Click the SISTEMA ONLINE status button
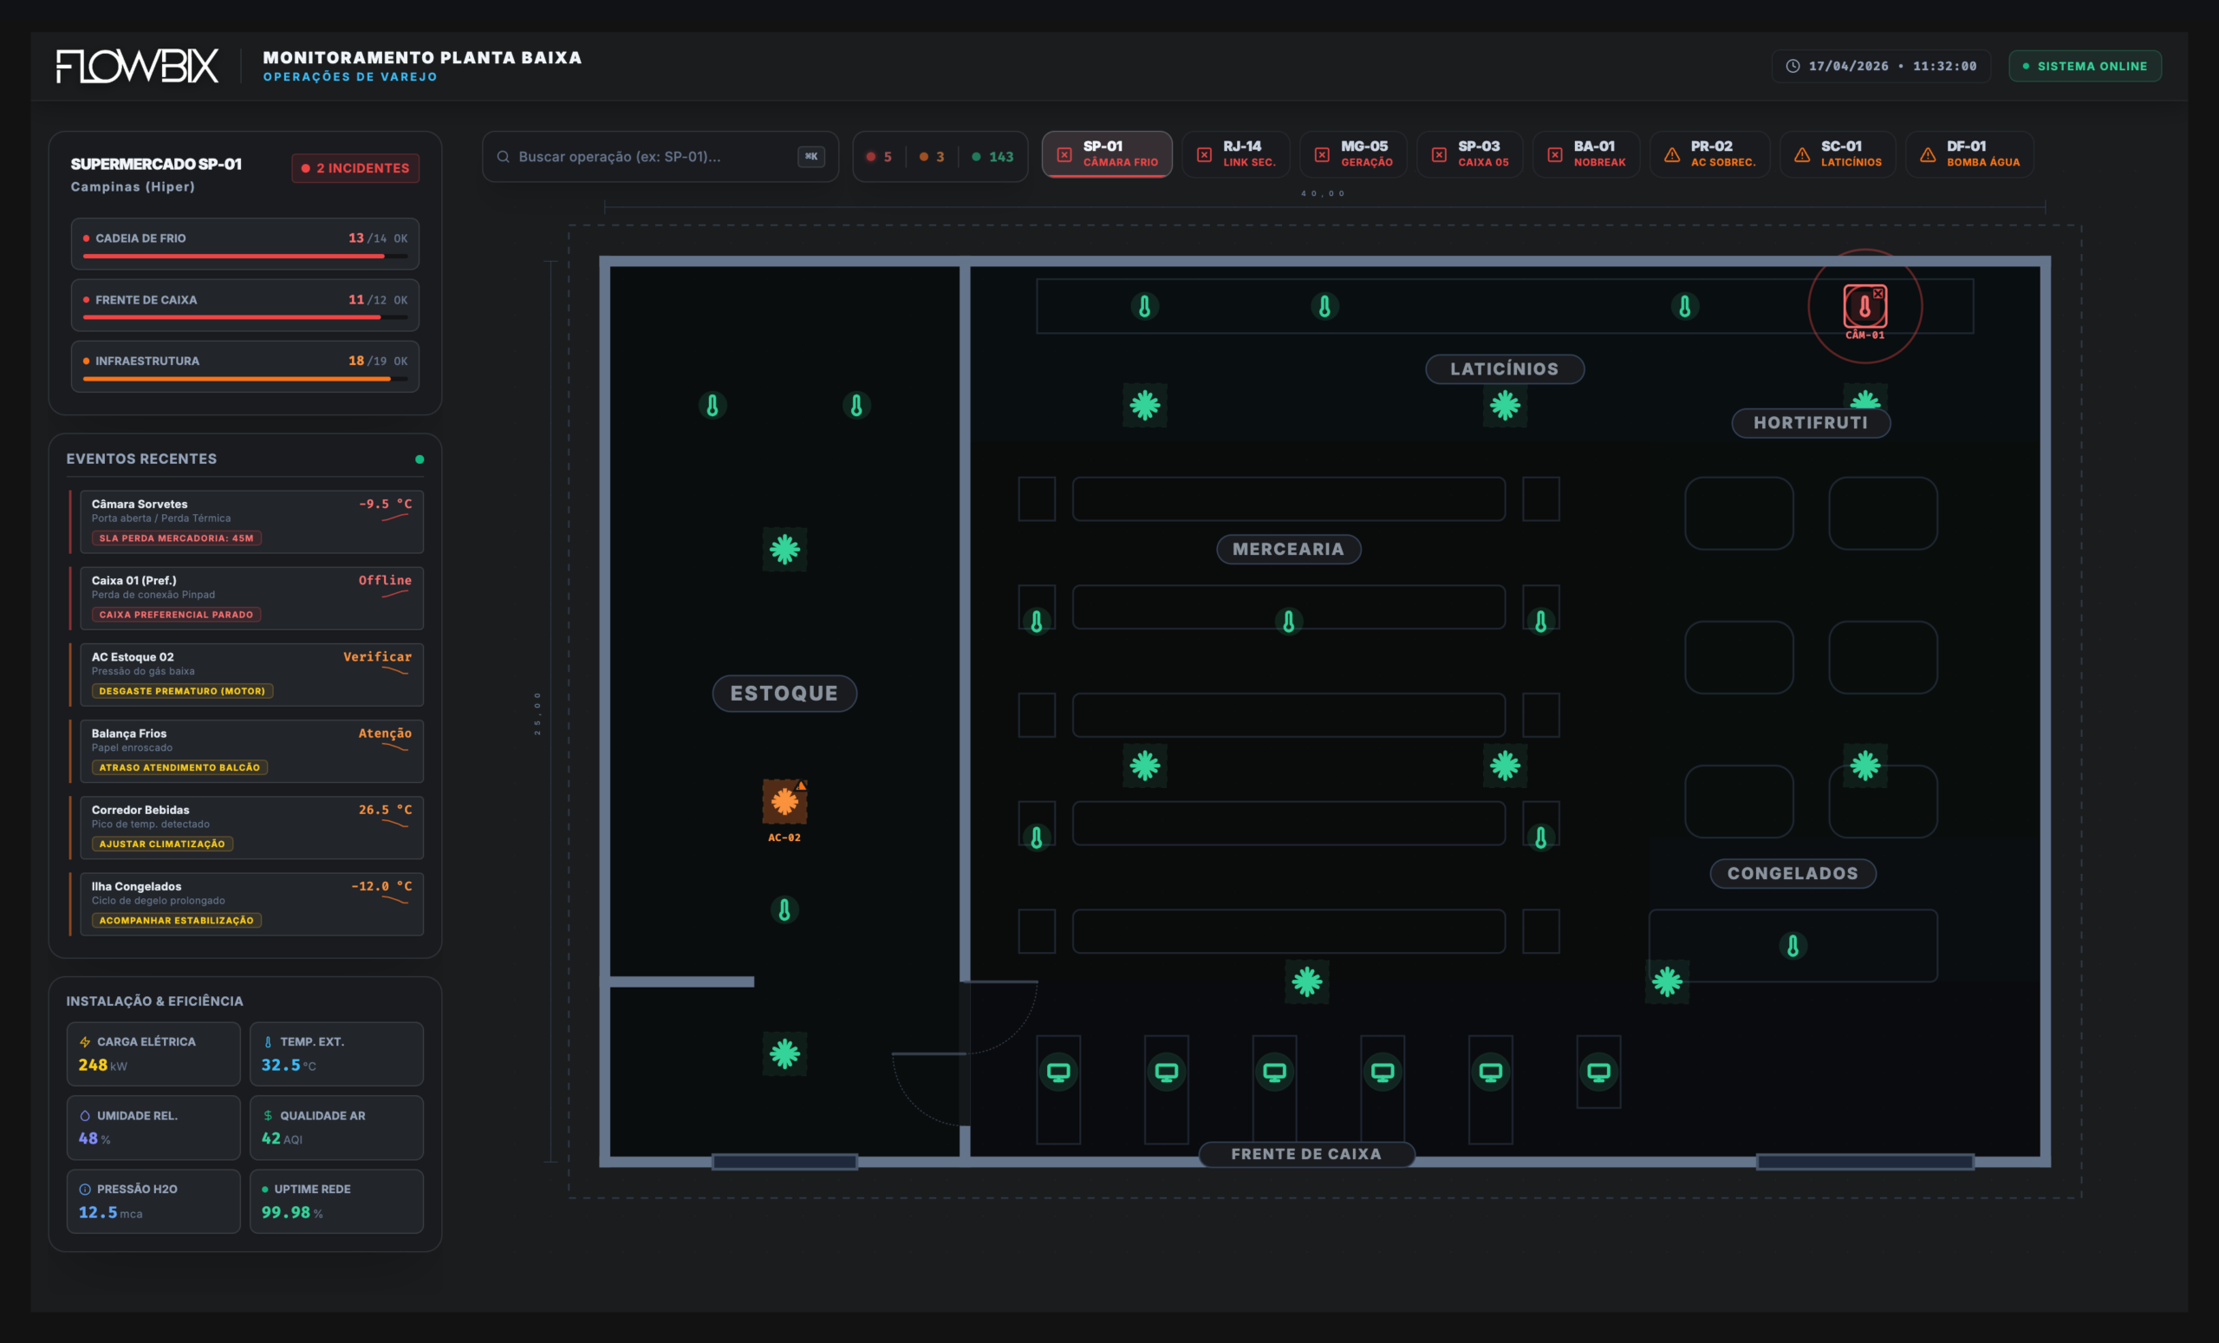 (x=2085, y=65)
